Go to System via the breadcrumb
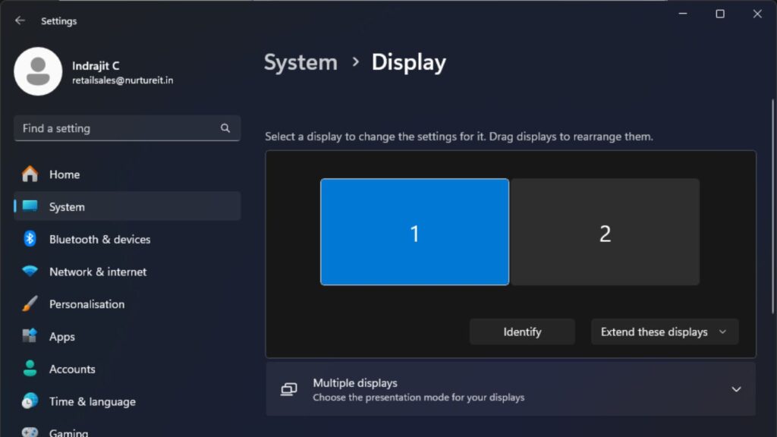The image size is (777, 437). 300,62
